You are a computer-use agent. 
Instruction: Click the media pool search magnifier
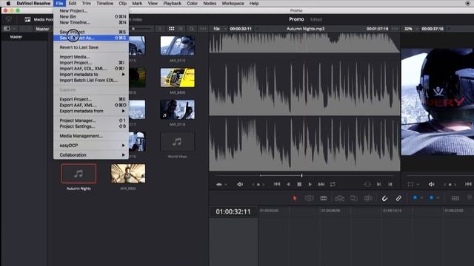click(192, 29)
